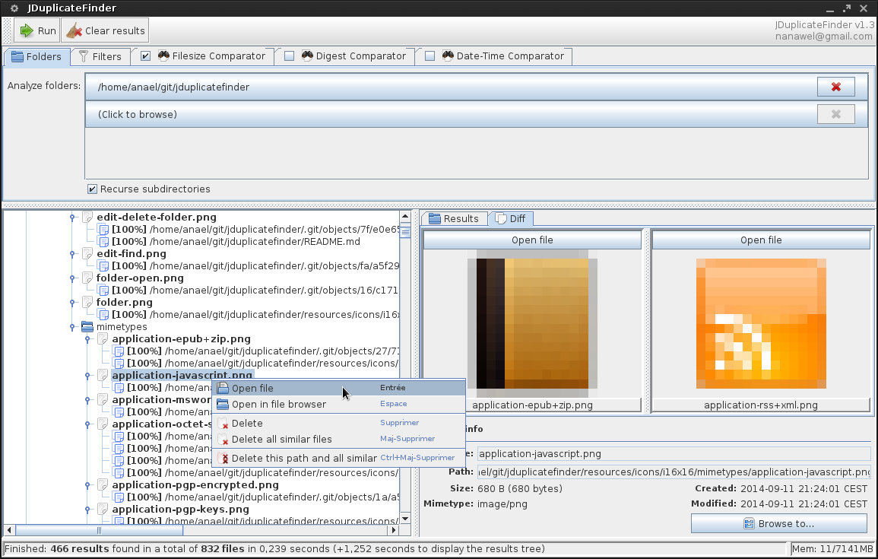This screenshot has width=878, height=559.
Task: Disable the Filesize Comparator checkbox
Action: [146, 56]
